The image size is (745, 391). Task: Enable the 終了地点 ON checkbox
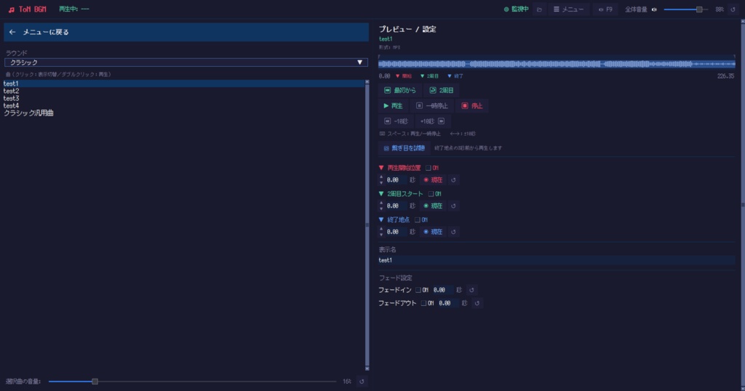point(417,219)
